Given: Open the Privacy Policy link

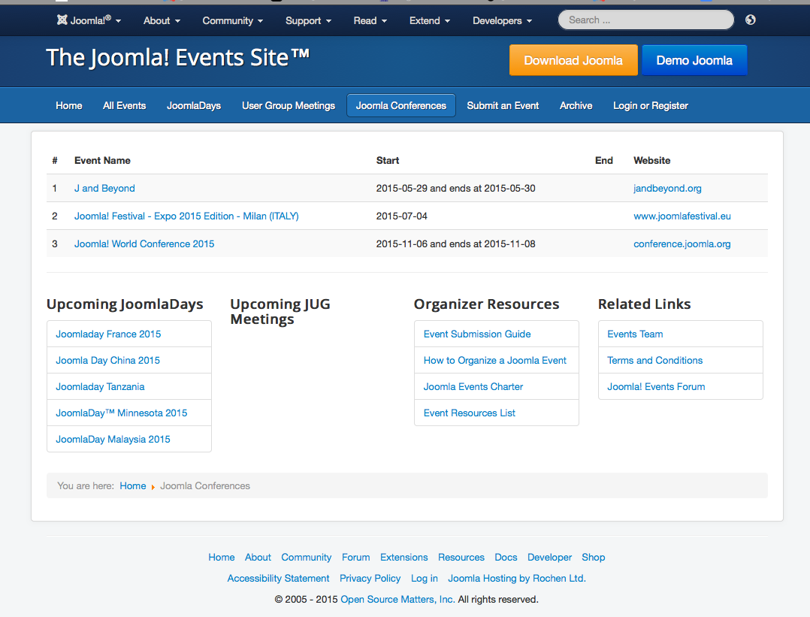Looking at the screenshot, I should coord(370,578).
